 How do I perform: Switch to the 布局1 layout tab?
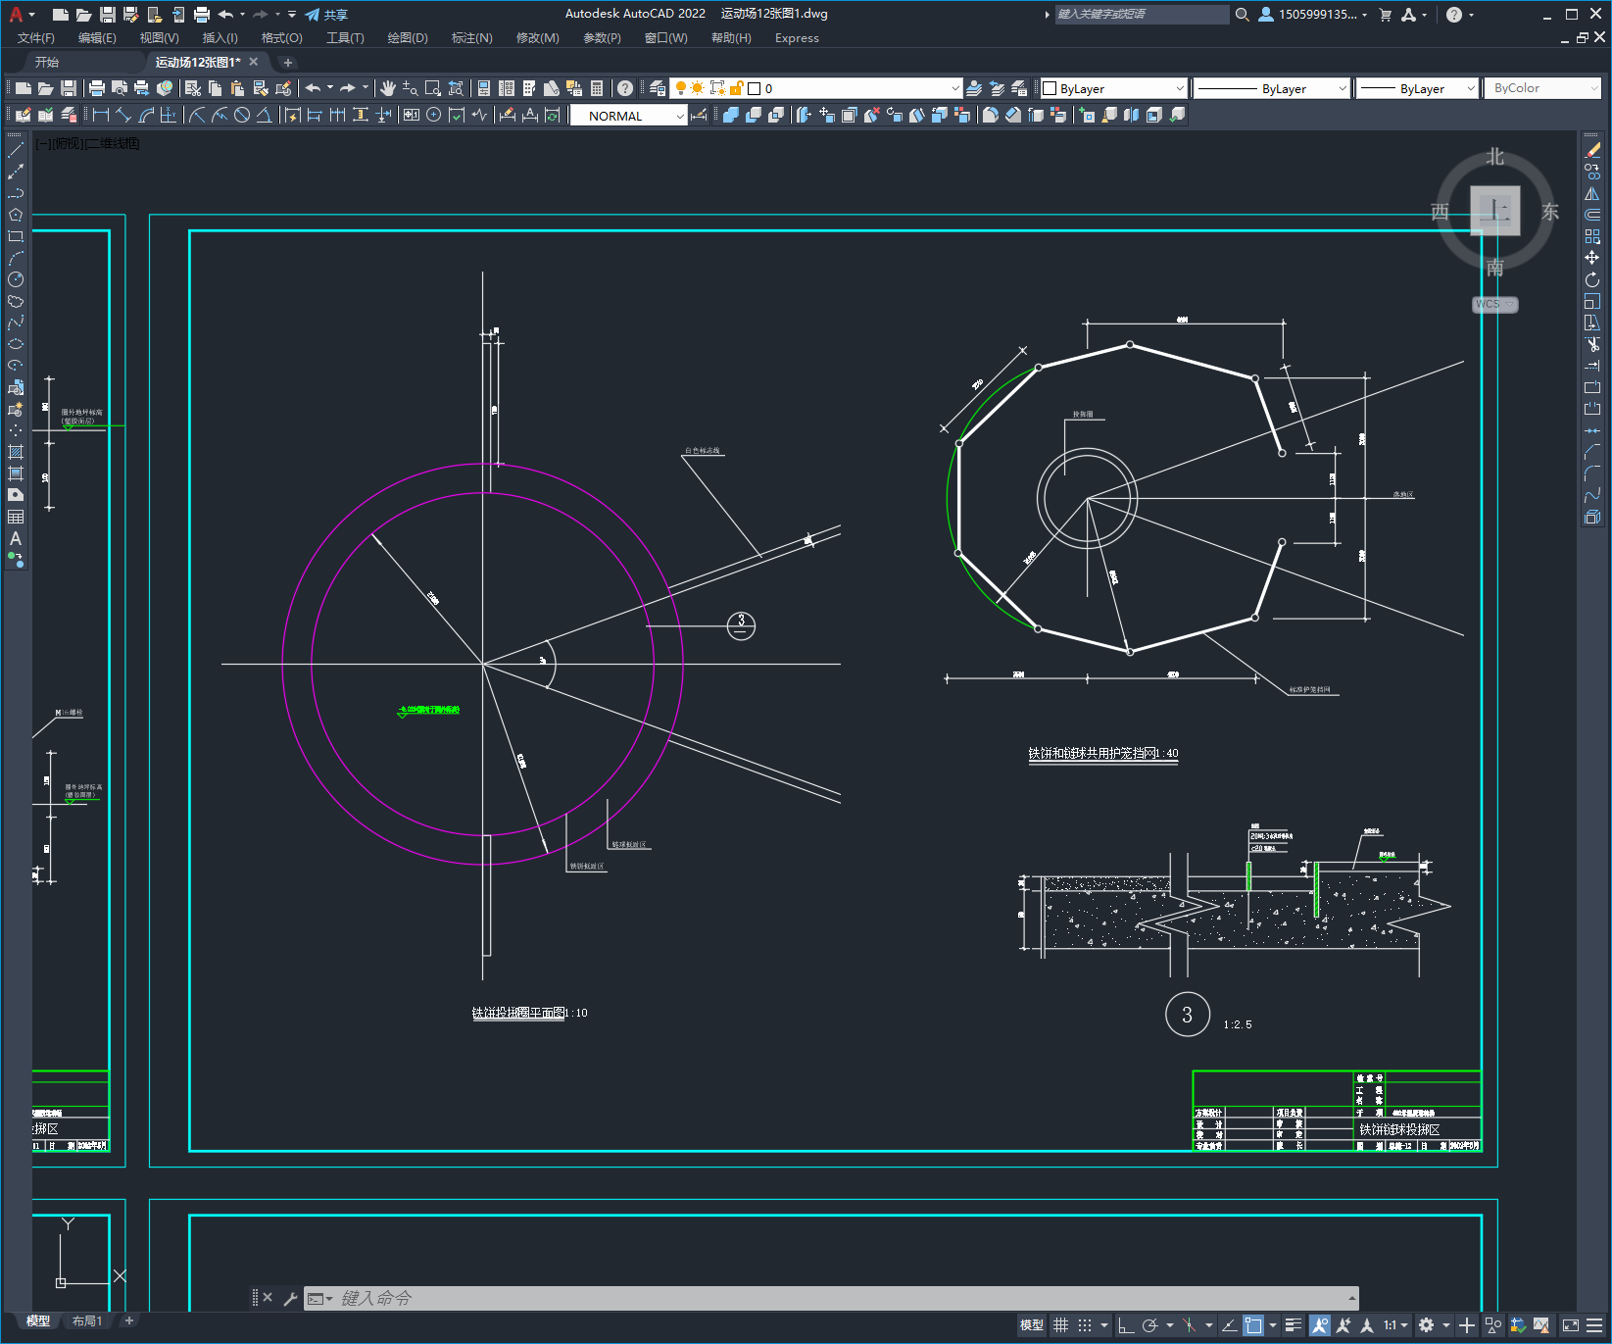pyautogui.click(x=86, y=1320)
